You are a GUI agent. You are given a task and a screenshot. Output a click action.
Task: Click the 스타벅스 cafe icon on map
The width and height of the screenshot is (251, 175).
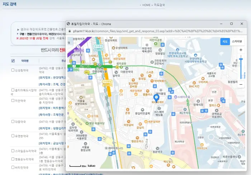(94, 60)
